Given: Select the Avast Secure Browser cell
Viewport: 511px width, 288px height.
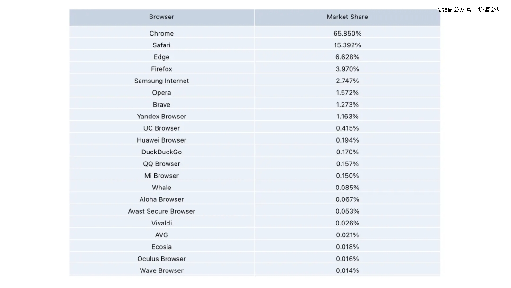Looking at the screenshot, I should (161, 211).
